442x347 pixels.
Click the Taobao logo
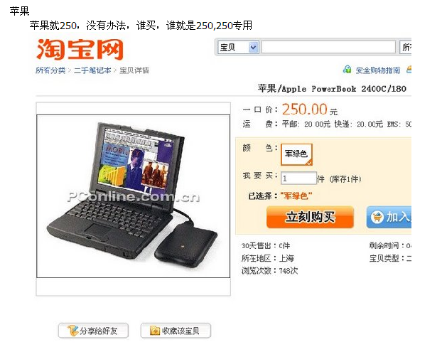click(80, 49)
